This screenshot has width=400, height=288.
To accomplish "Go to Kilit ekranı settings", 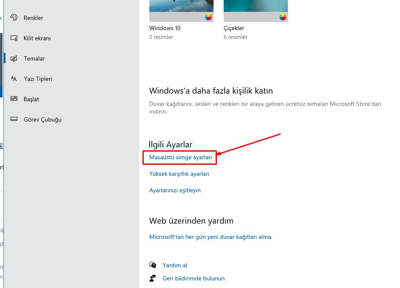I will (x=37, y=39).
